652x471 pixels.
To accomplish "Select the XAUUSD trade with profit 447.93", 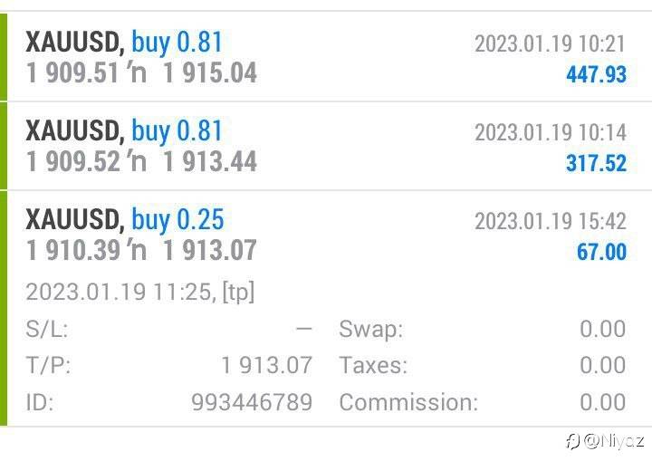I will (x=326, y=57).
